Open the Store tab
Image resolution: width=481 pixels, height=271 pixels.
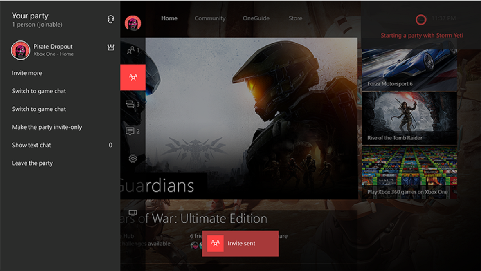(295, 18)
